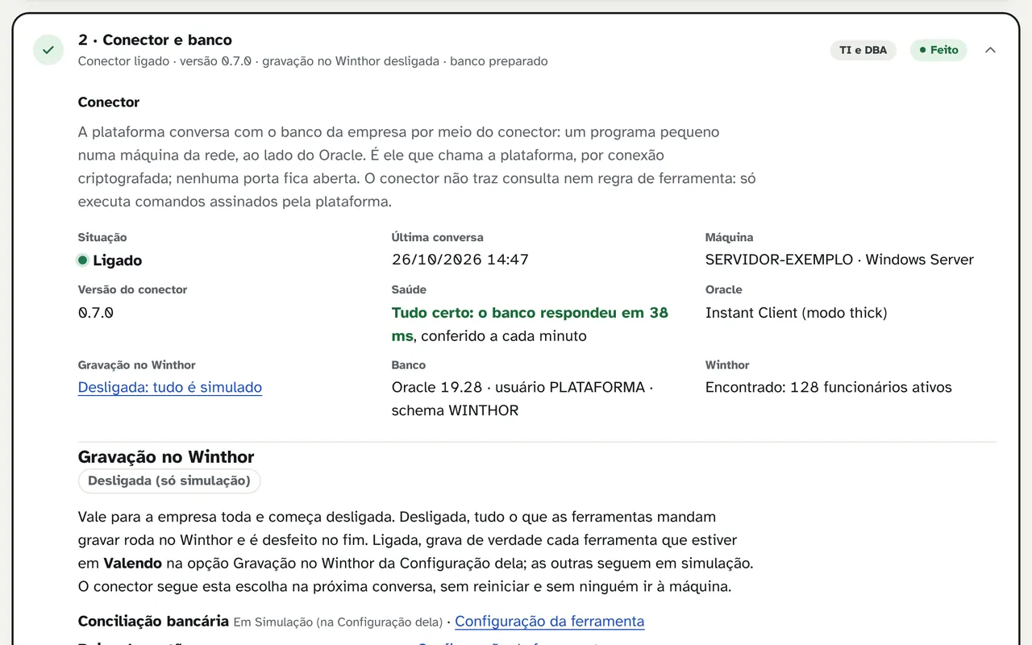1032x645 pixels.
Task: Click the "Última conversa" field label
Action: pyautogui.click(x=438, y=238)
